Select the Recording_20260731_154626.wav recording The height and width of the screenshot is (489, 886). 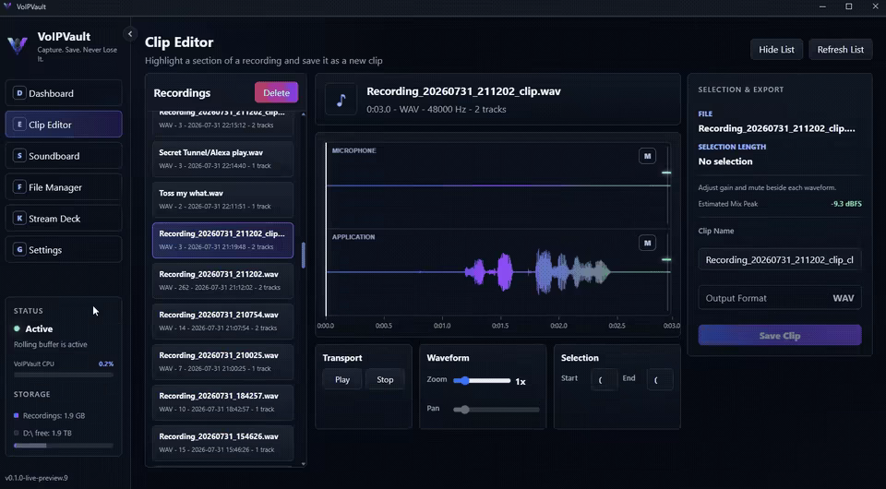(222, 443)
